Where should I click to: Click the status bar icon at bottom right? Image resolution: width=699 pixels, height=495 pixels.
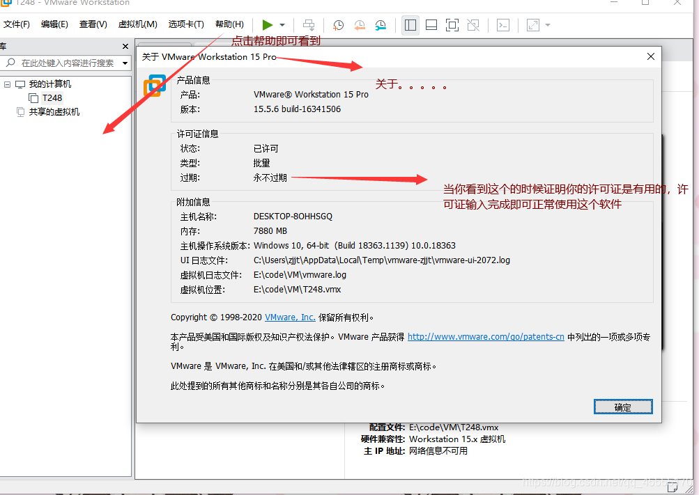coord(673,487)
